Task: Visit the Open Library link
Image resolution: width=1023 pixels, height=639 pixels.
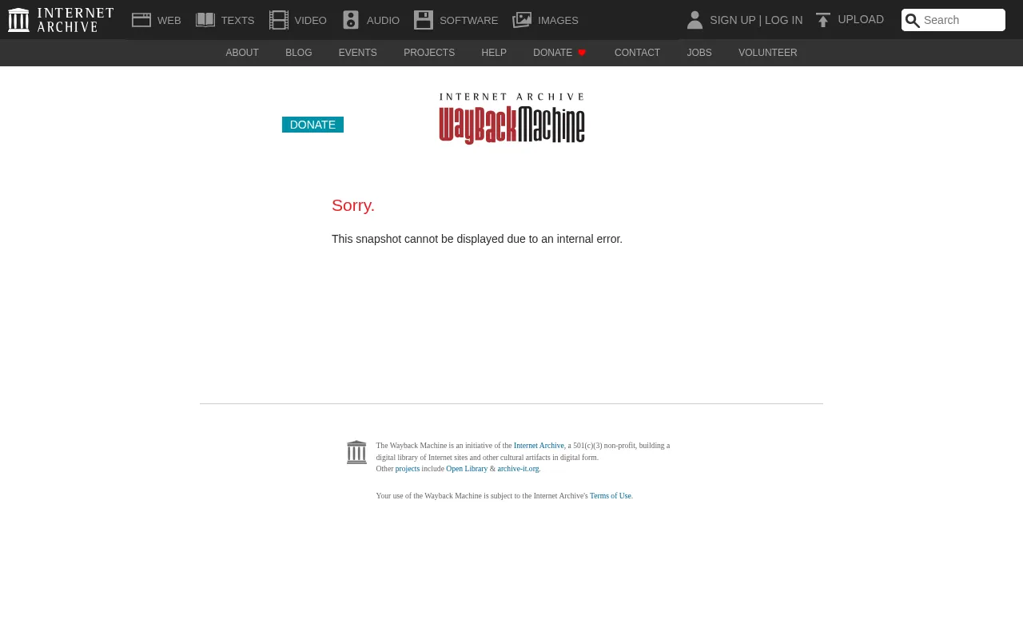Action: tap(467, 469)
